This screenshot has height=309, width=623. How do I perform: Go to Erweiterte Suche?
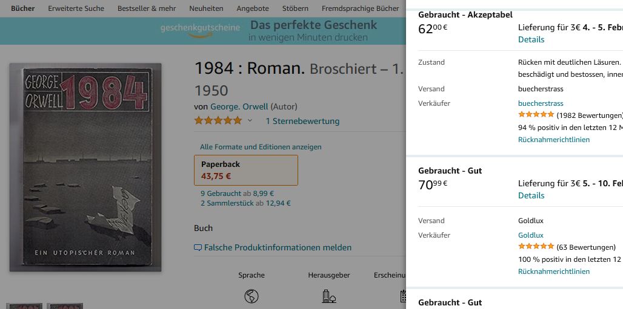coord(76,8)
